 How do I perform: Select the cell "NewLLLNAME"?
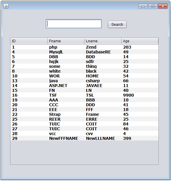pyautogui.click(x=103, y=138)
